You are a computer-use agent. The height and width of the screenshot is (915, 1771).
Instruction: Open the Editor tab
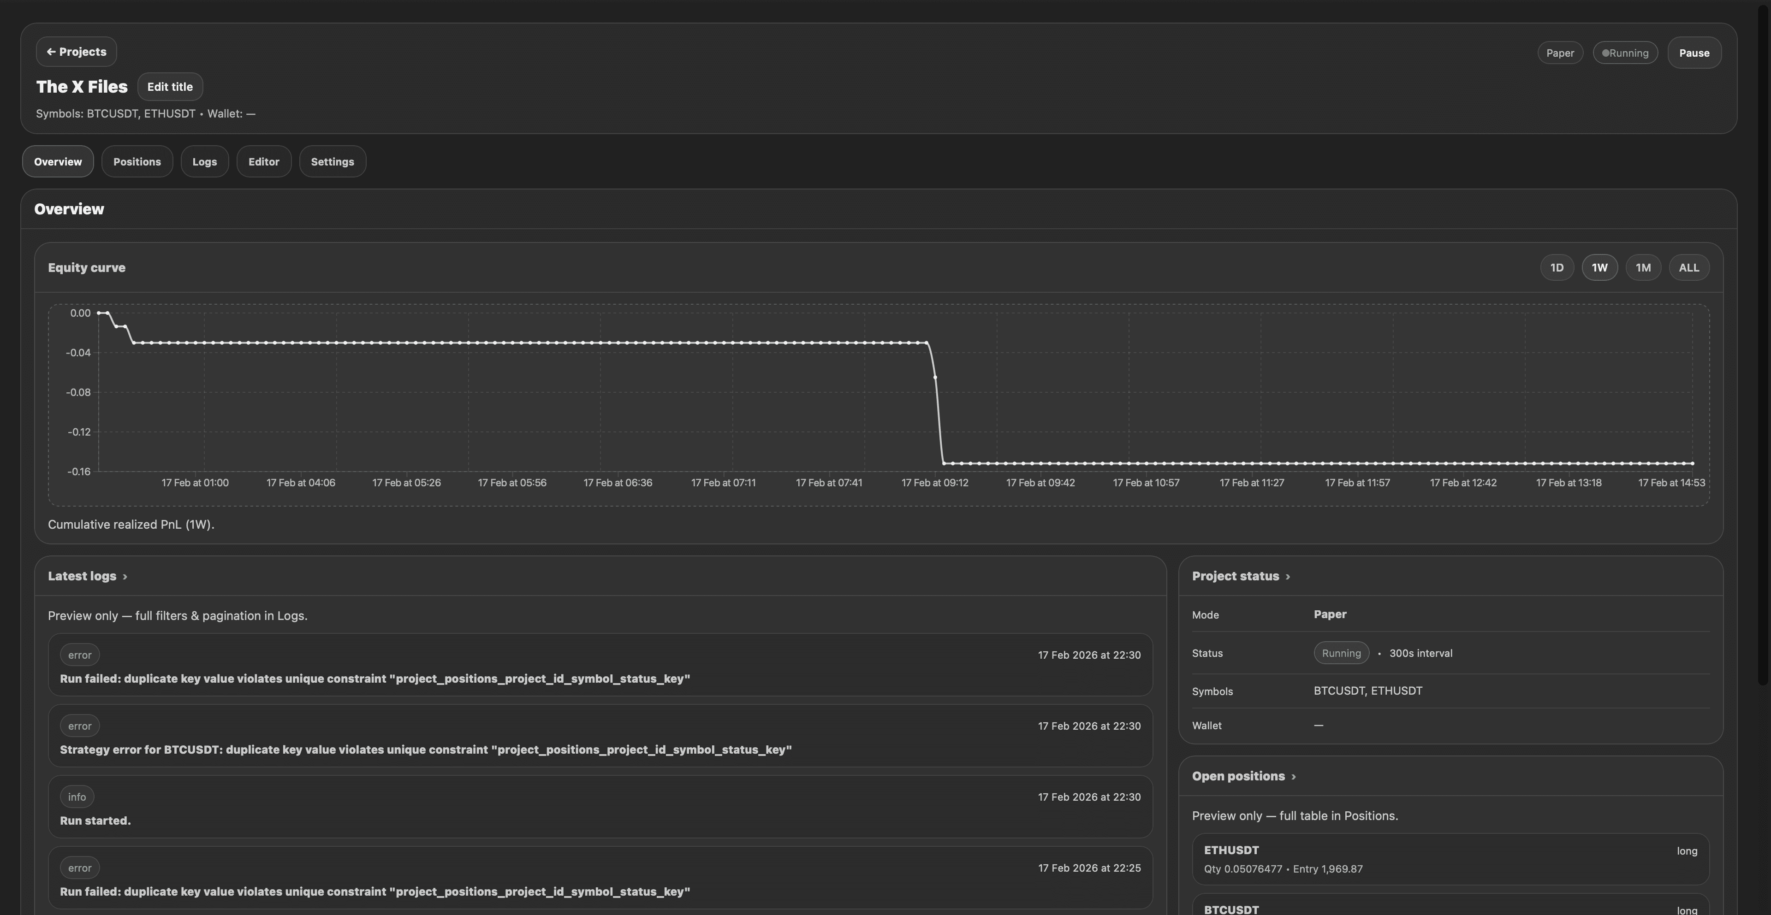(263, 161)
